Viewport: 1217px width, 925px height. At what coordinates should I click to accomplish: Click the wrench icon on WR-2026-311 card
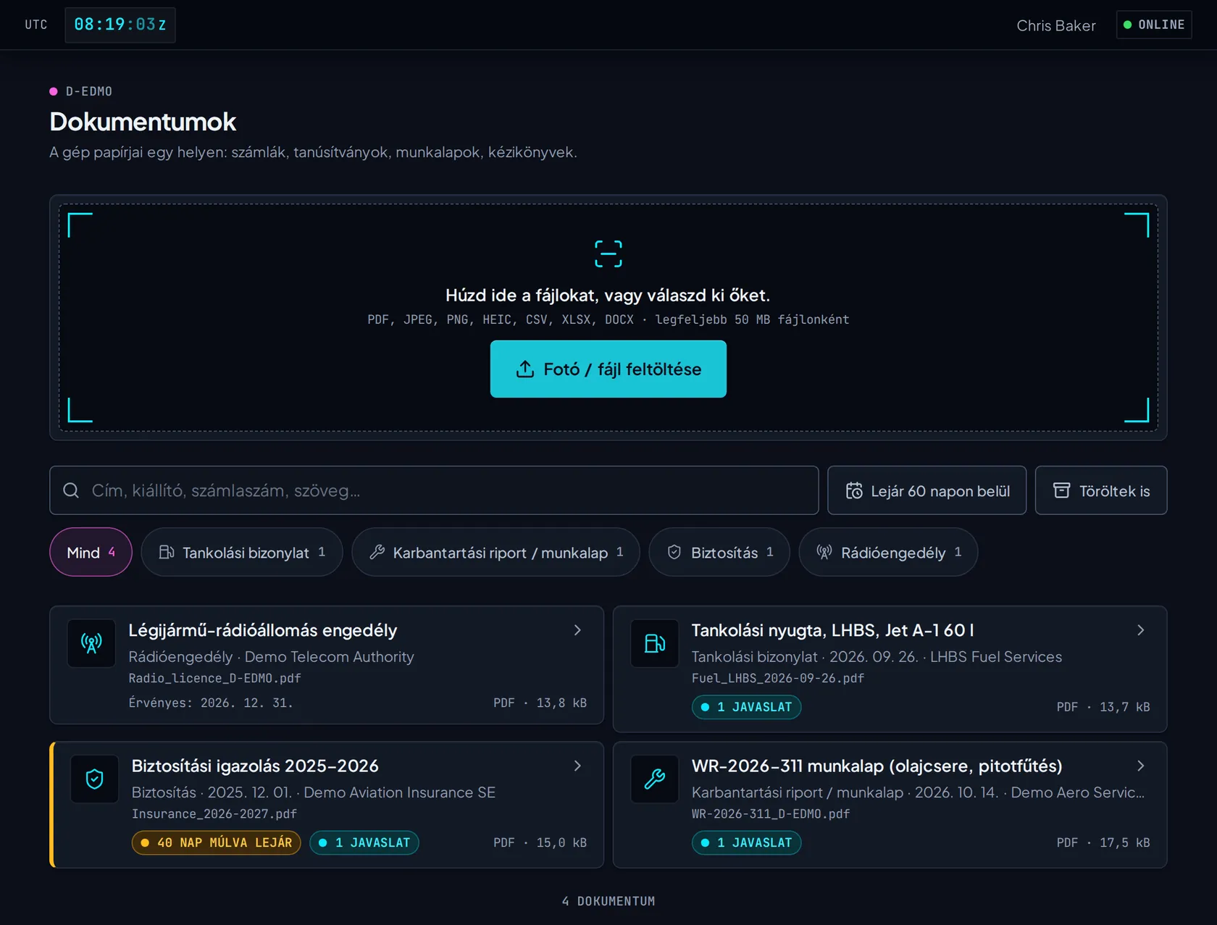(655, 779)
